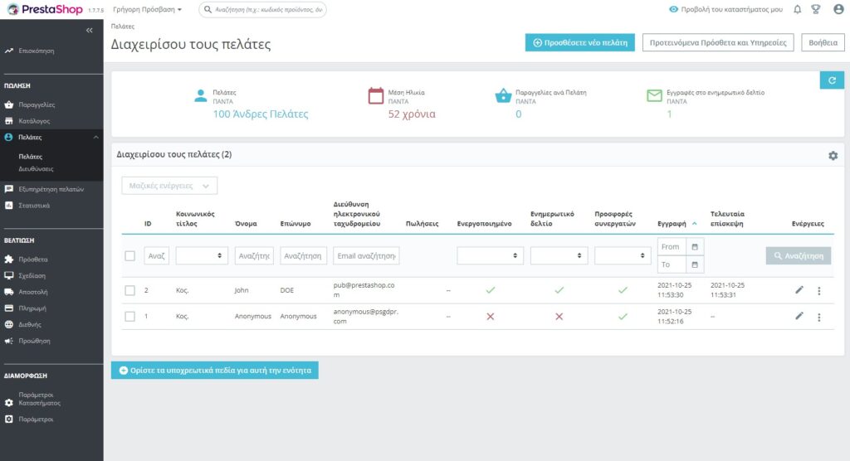Open Παραγγελίες in the sidebar menu
The height and width of the screenshot is (461, 850).
tap(37, 105)
